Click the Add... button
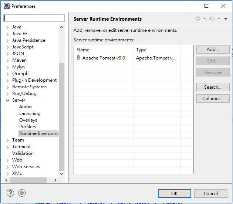This screenshot has height=204, width=233. tap(213, 50)
